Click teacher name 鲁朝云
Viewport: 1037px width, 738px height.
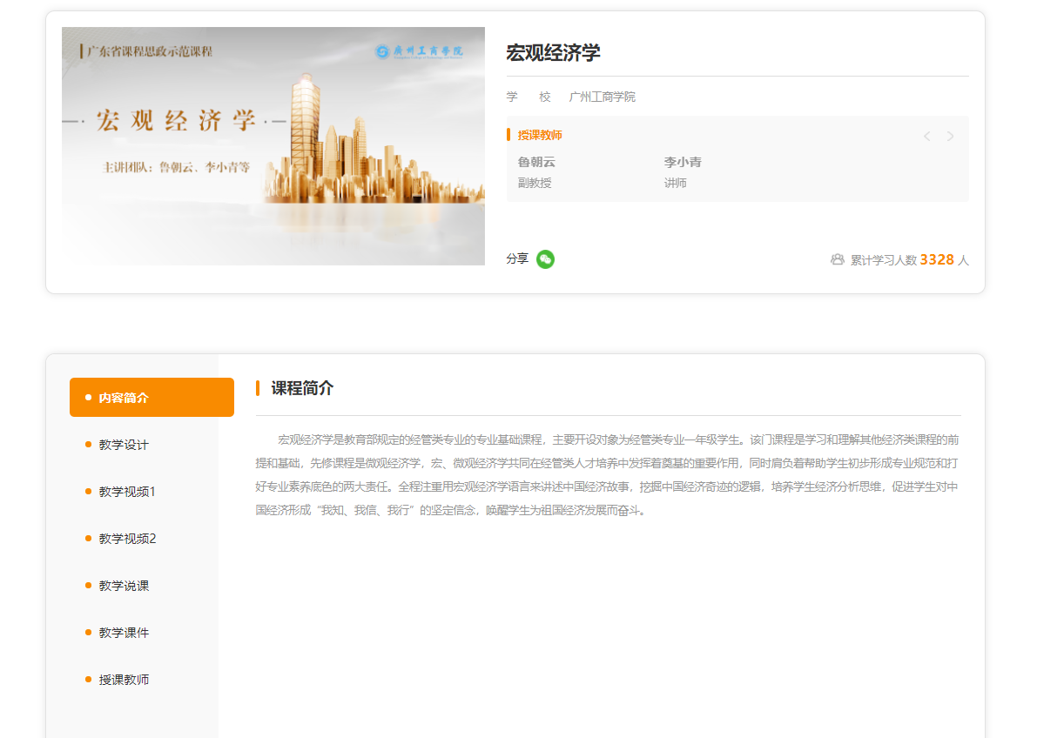pos(536,162)
